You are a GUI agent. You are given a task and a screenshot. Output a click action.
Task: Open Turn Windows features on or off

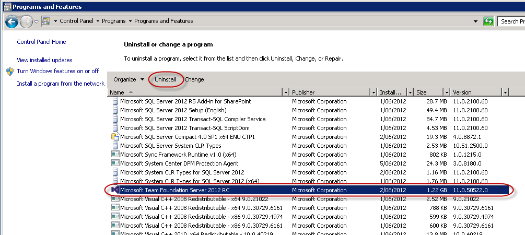[x=58, y=71]
